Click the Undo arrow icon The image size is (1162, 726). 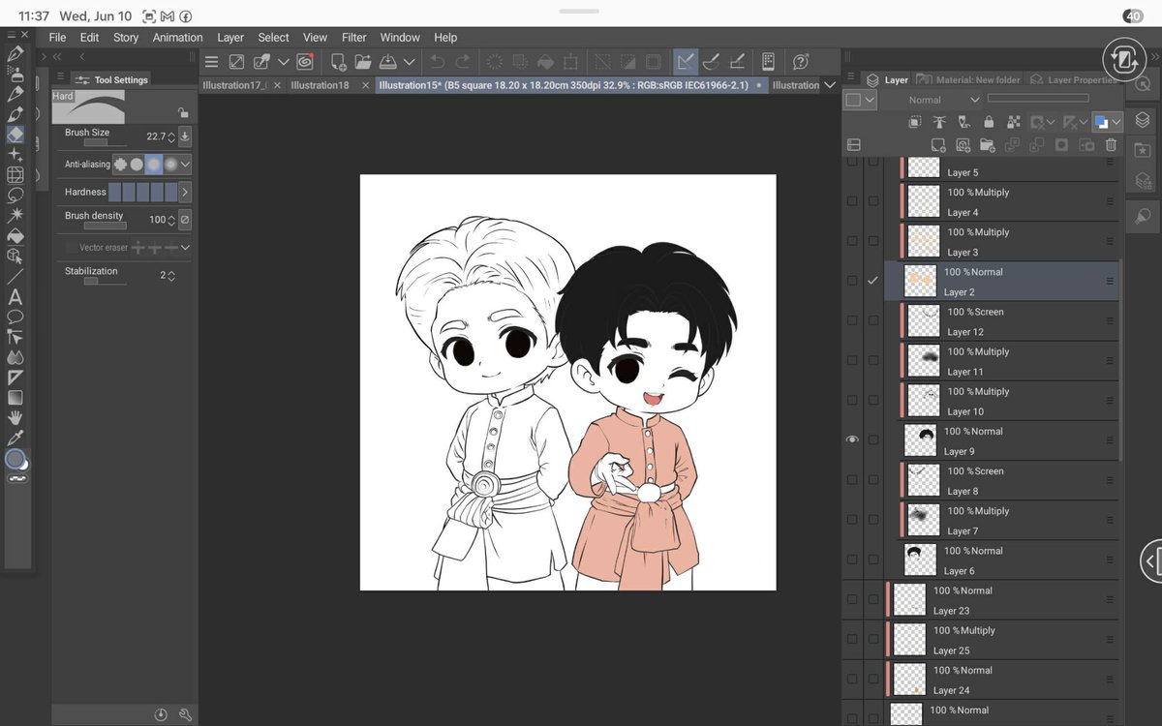click(438, 62)
